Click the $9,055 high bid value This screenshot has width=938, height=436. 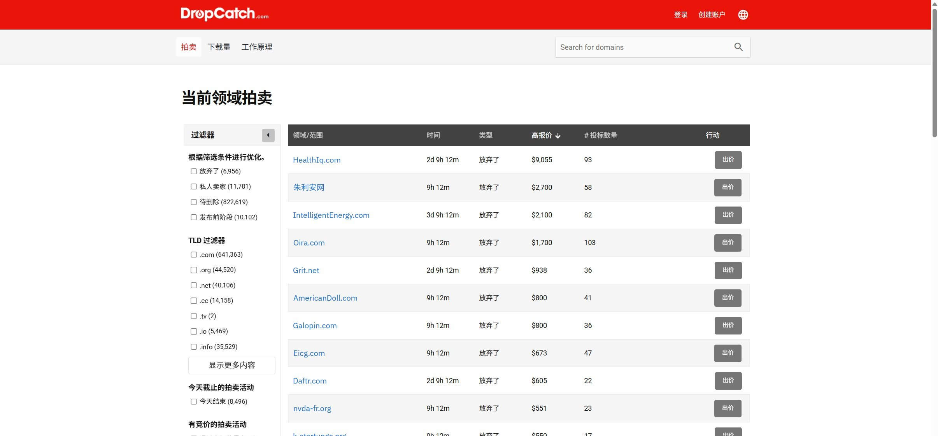(542, 160)
